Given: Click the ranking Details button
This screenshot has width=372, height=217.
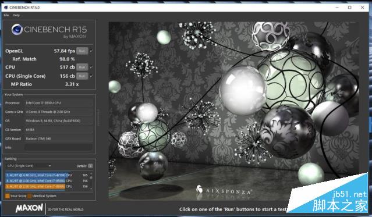Looking at the screenshot, I should [x=90, y=166].
